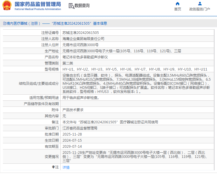Click the 数据查询 document search icon

71,6
